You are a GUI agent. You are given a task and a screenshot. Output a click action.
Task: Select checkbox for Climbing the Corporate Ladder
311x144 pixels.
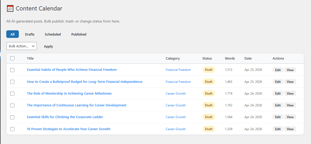click(x=12, y=117)
